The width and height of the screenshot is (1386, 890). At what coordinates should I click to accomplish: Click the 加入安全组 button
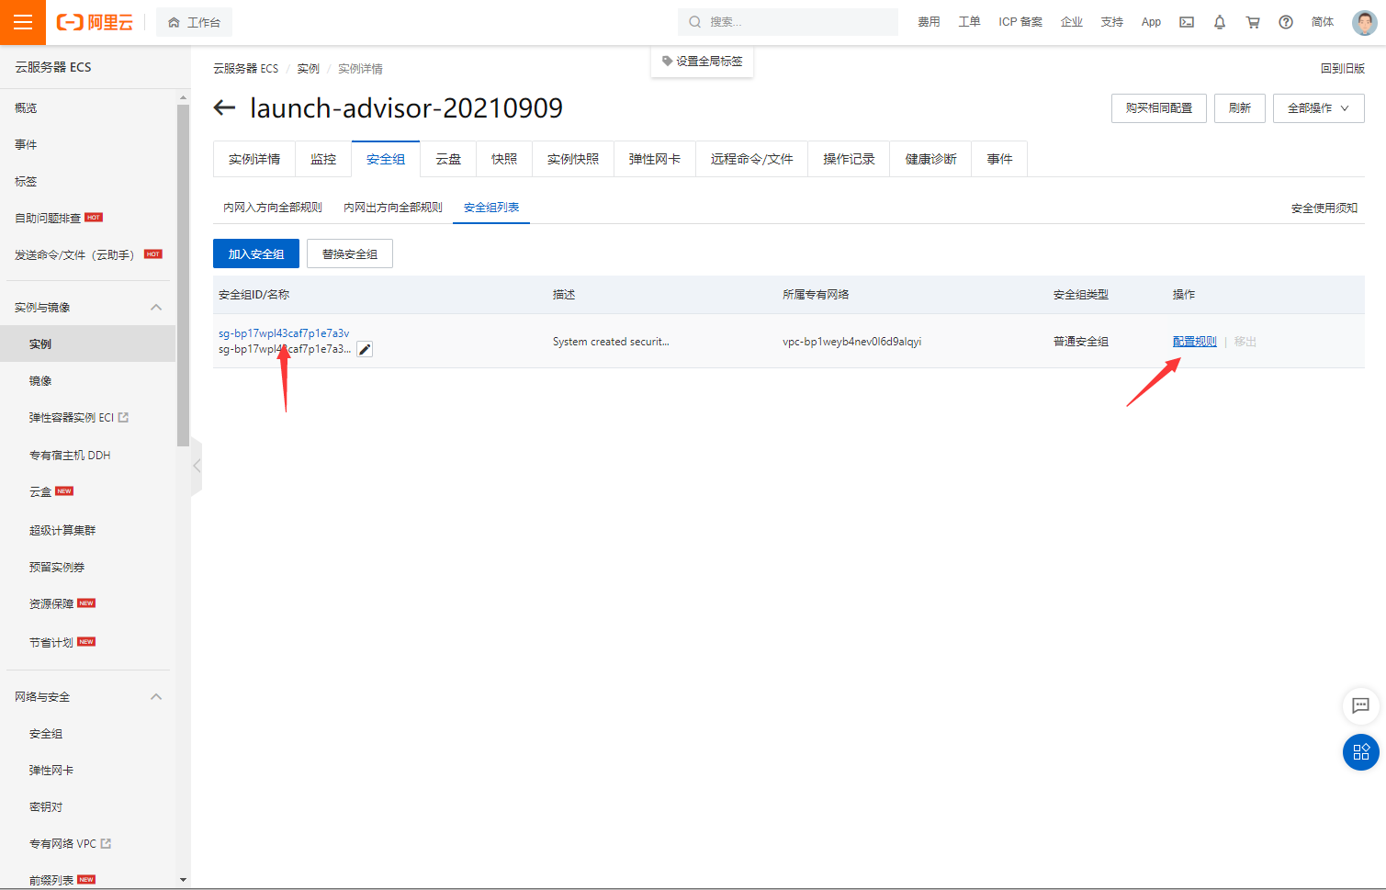[255, 253]
